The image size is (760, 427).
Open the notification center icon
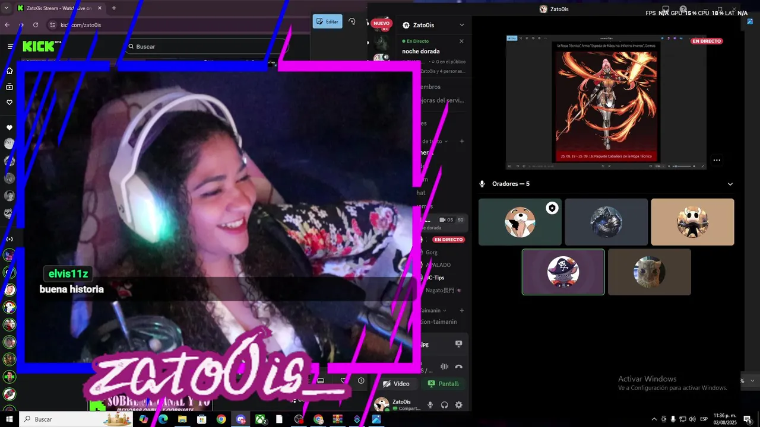[748, 419]
